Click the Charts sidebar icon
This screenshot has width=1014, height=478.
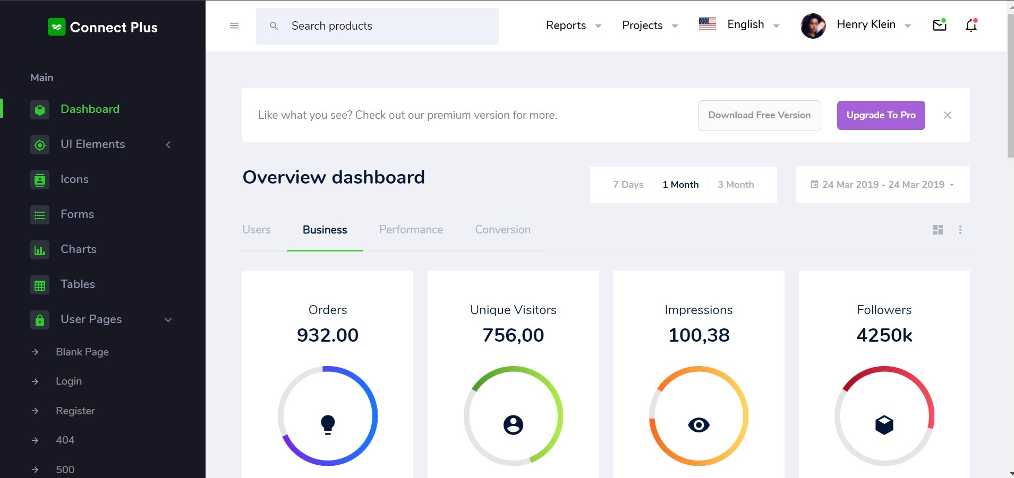pyautogui.click(x=40, y=250)
